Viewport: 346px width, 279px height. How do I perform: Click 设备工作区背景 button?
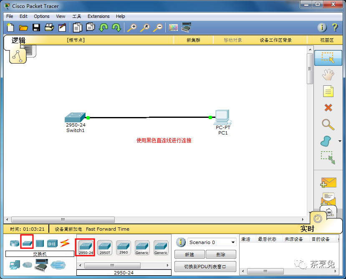(275, 40)
